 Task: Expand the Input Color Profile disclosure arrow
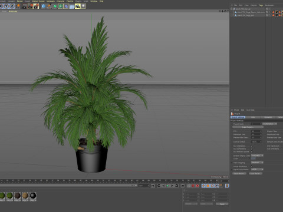pyautogui.click(x=232, y=170)
